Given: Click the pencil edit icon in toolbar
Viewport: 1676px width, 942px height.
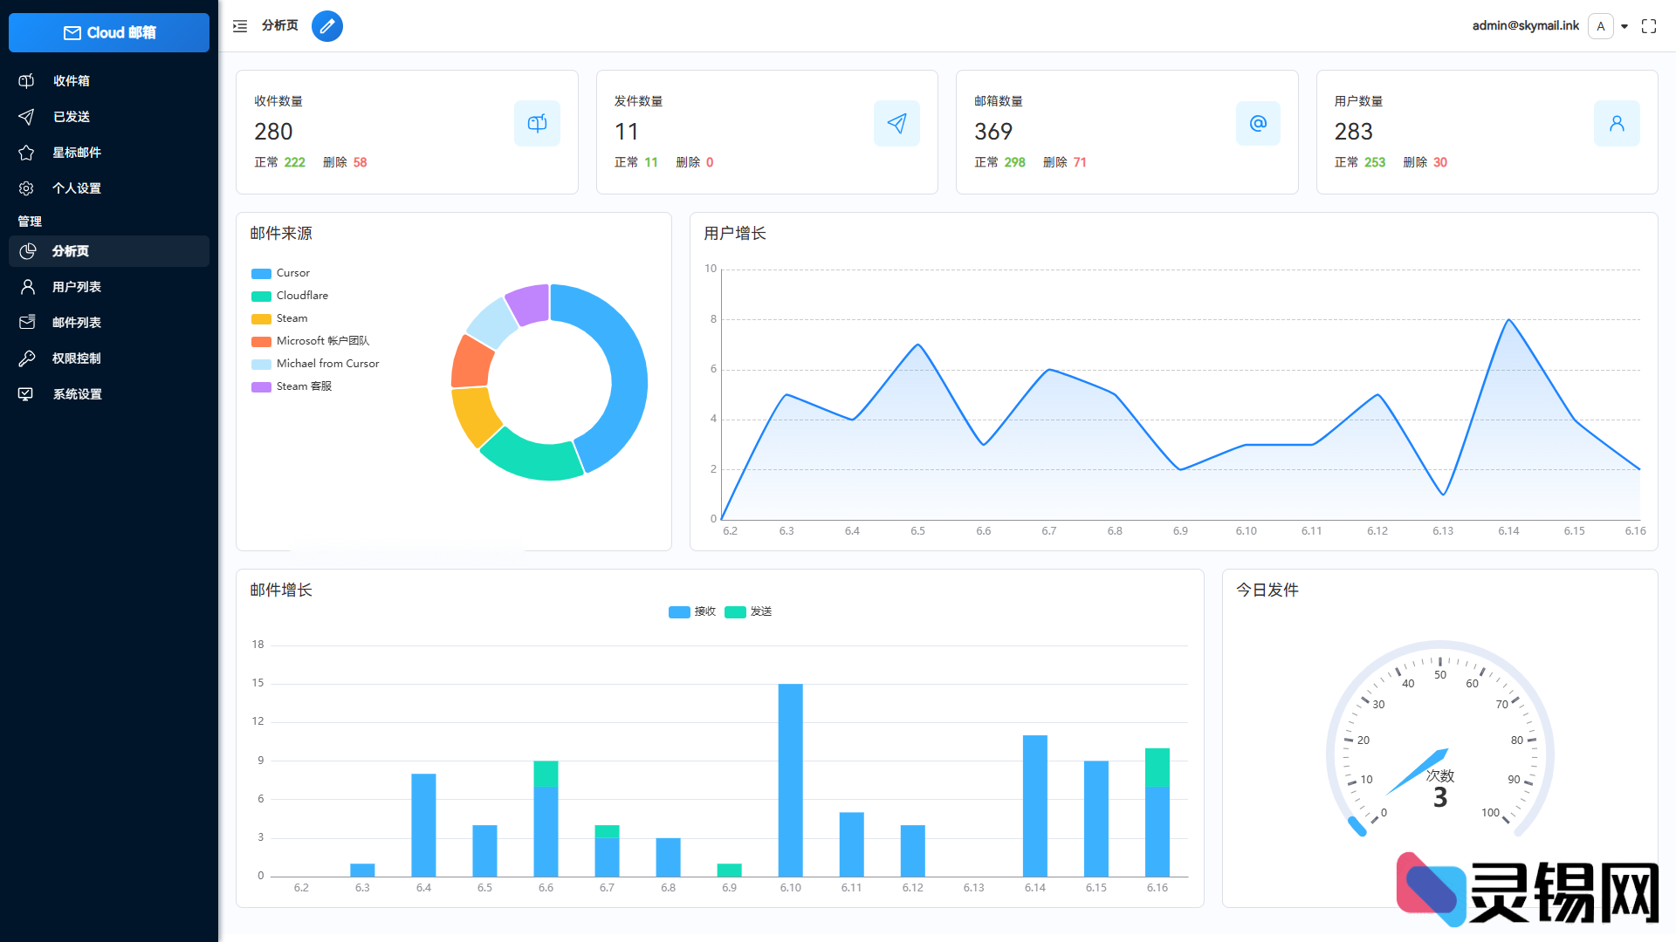Looking at the screenshot, I should click(x=327, y=26).
